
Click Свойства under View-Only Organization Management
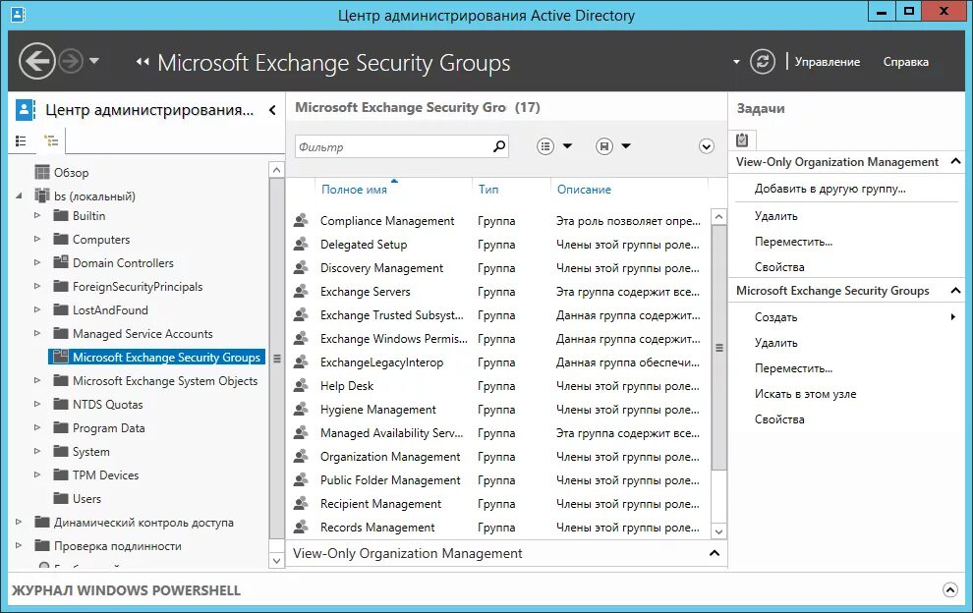[779, 267]
